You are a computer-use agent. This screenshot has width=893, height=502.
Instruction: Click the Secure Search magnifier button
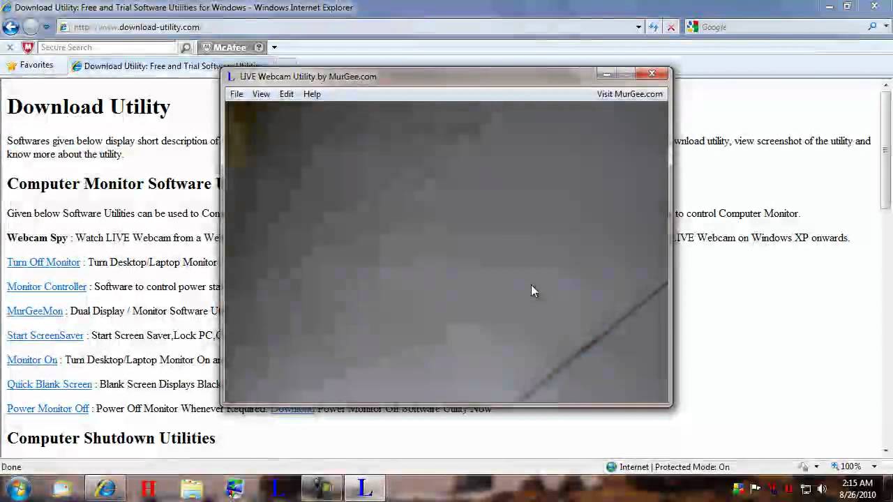tap(186, 47)
